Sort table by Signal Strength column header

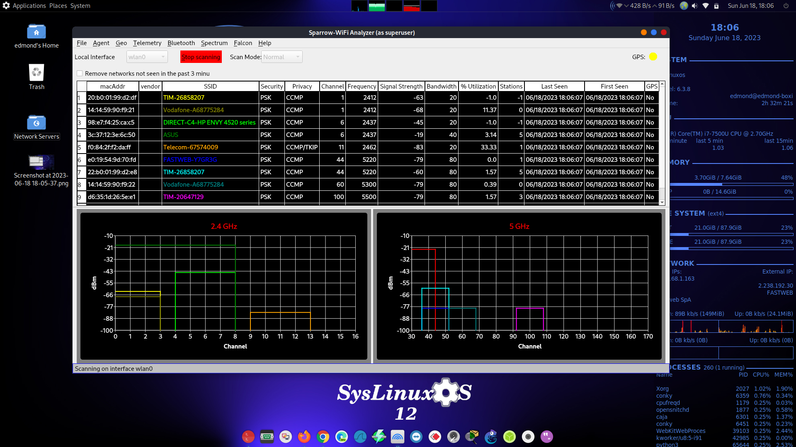(x=401, y=86)
